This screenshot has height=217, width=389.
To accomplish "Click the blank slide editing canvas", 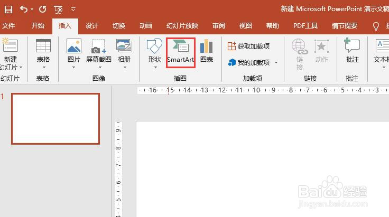I will click(x=263, y=169).
